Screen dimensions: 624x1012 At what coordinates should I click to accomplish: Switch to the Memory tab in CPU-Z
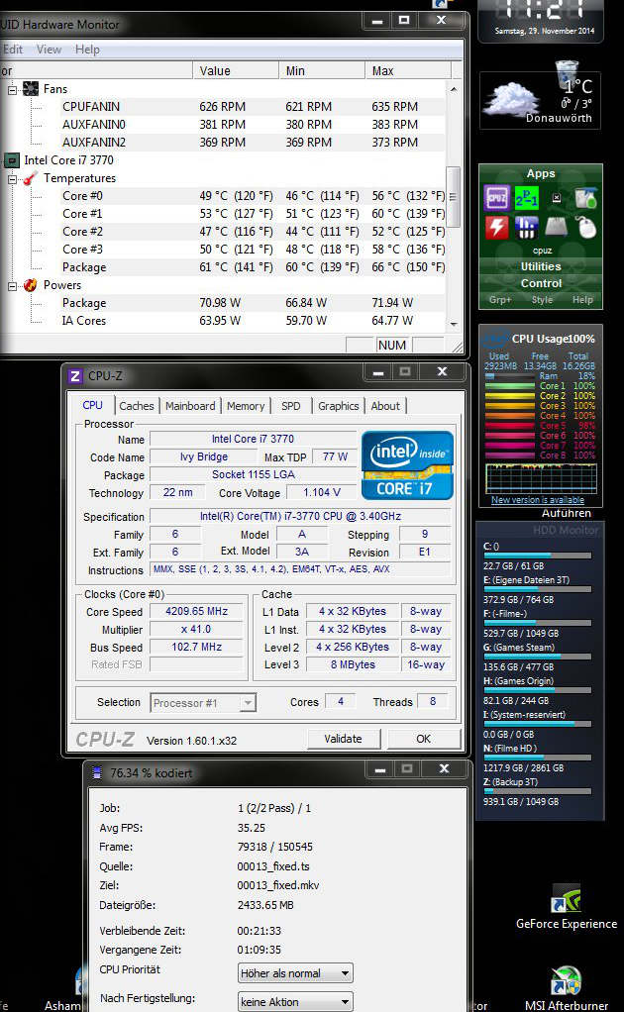(246, 406)
